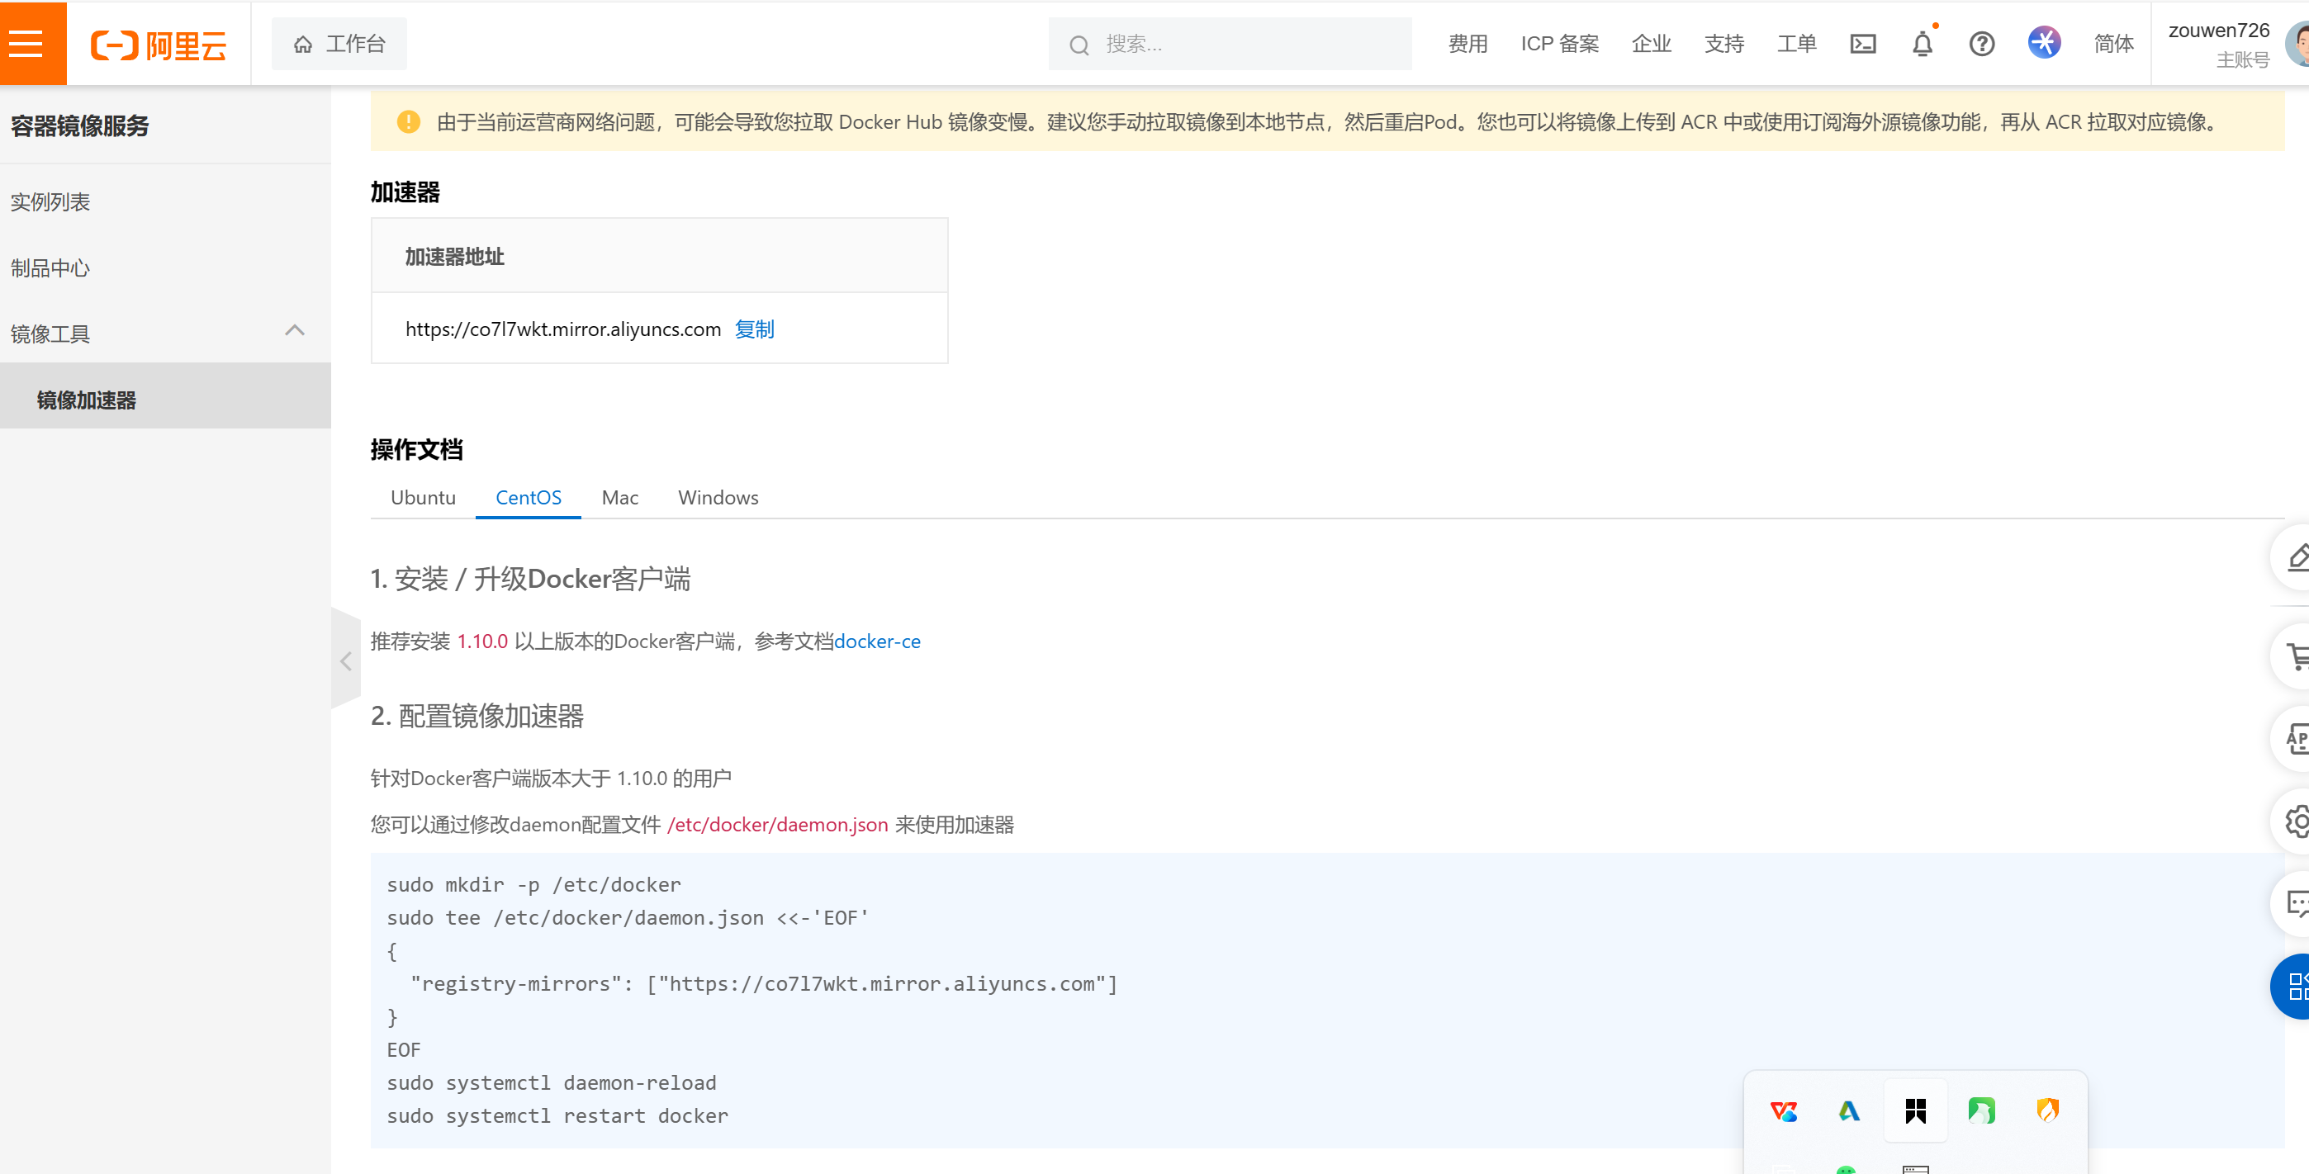
Task: Launch Cloud Shell terminal icon
Action: click(1862, 44)
